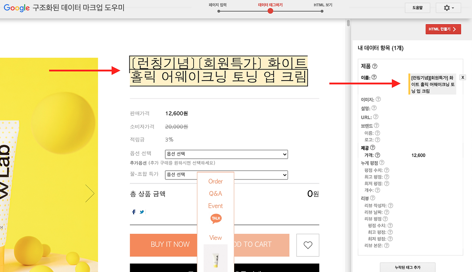Screen dimensions: 472x272
Task: Click the Google logo
Action: pos(16,8)
